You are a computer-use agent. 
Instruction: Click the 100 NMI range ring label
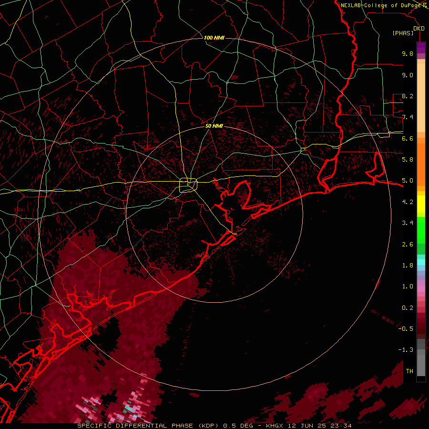pyautogui.click(x=214, y=38)
